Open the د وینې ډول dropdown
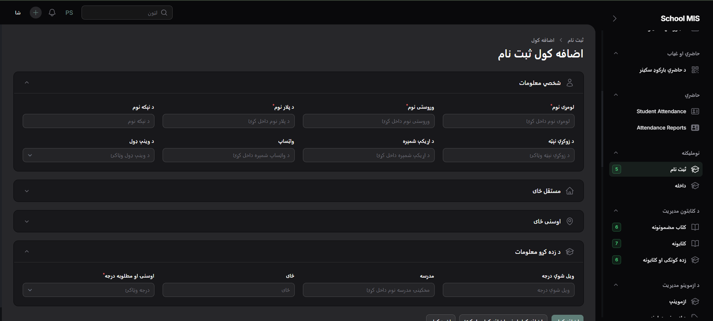The image size is (713, 321). coord(88,156)
